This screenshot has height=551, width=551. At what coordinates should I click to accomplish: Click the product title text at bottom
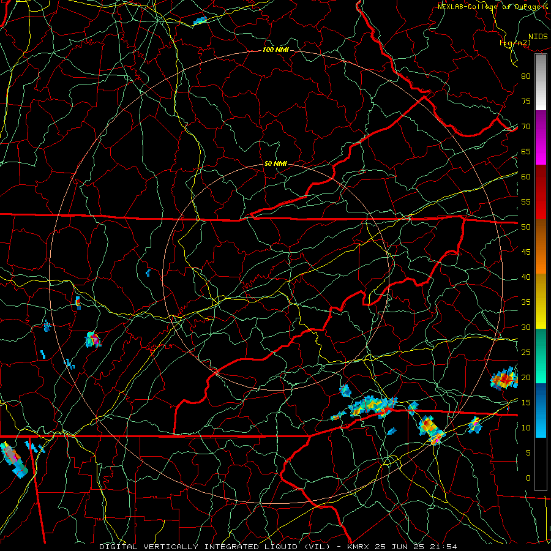[x=279, y=547]
